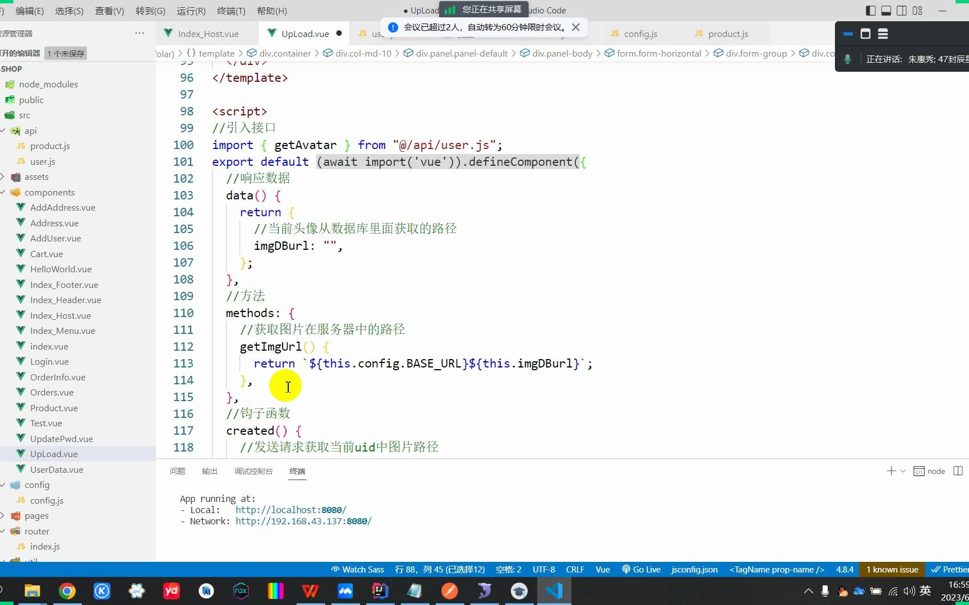
Task: Open terminal launch profile dropdown arrow
Action: point(903,471)
